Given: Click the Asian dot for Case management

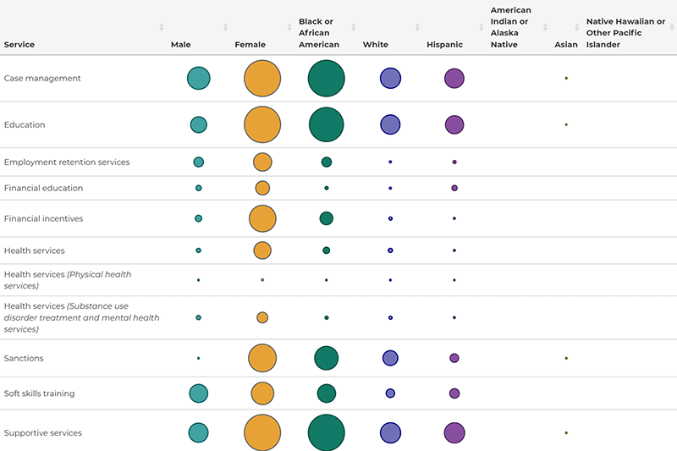Looking at the screenshot, I should [566, 79].
